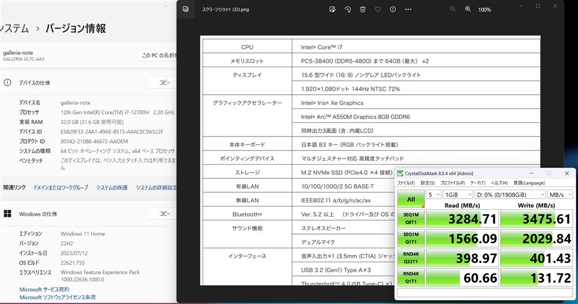Open the 設定(S) menu in CrystalDiskMark
The height and width of the screenshot is (304, 578).
coord(428,183)
